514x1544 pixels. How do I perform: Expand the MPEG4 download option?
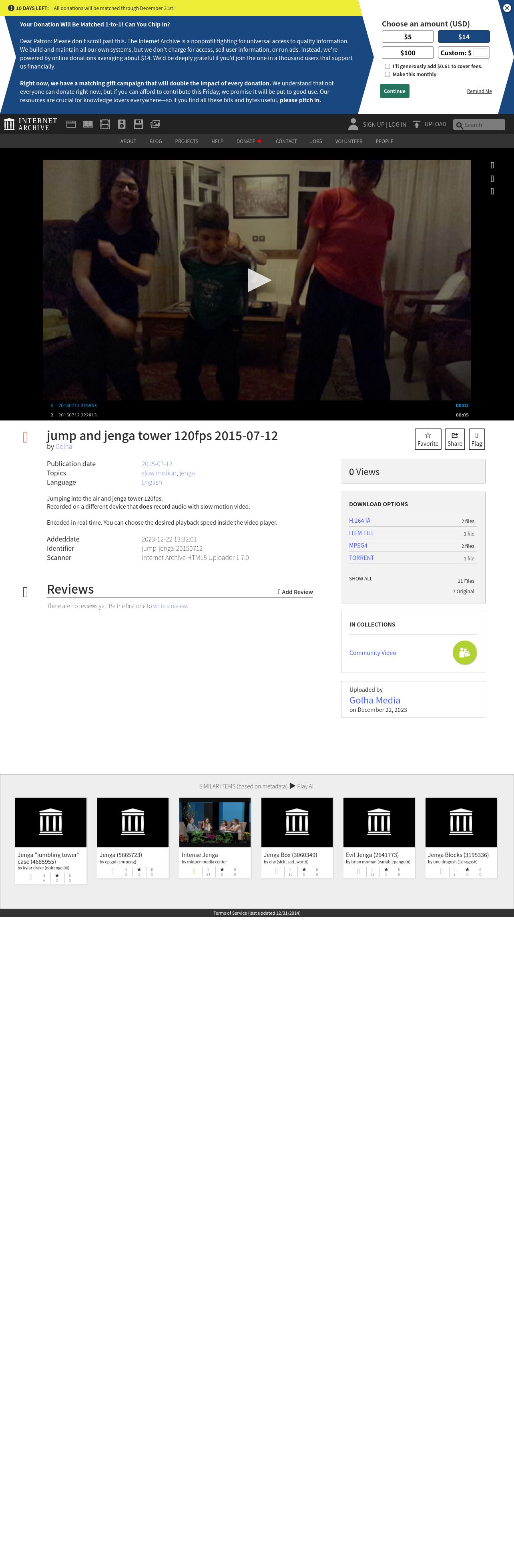click(x=358, y=546)
